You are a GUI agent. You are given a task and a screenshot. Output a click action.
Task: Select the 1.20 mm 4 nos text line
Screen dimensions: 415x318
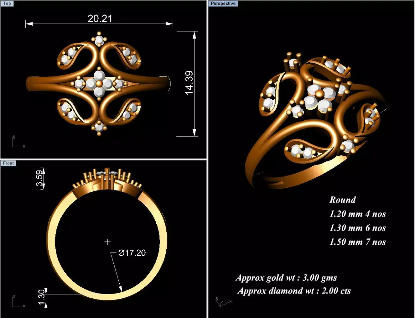pos(358,214)
